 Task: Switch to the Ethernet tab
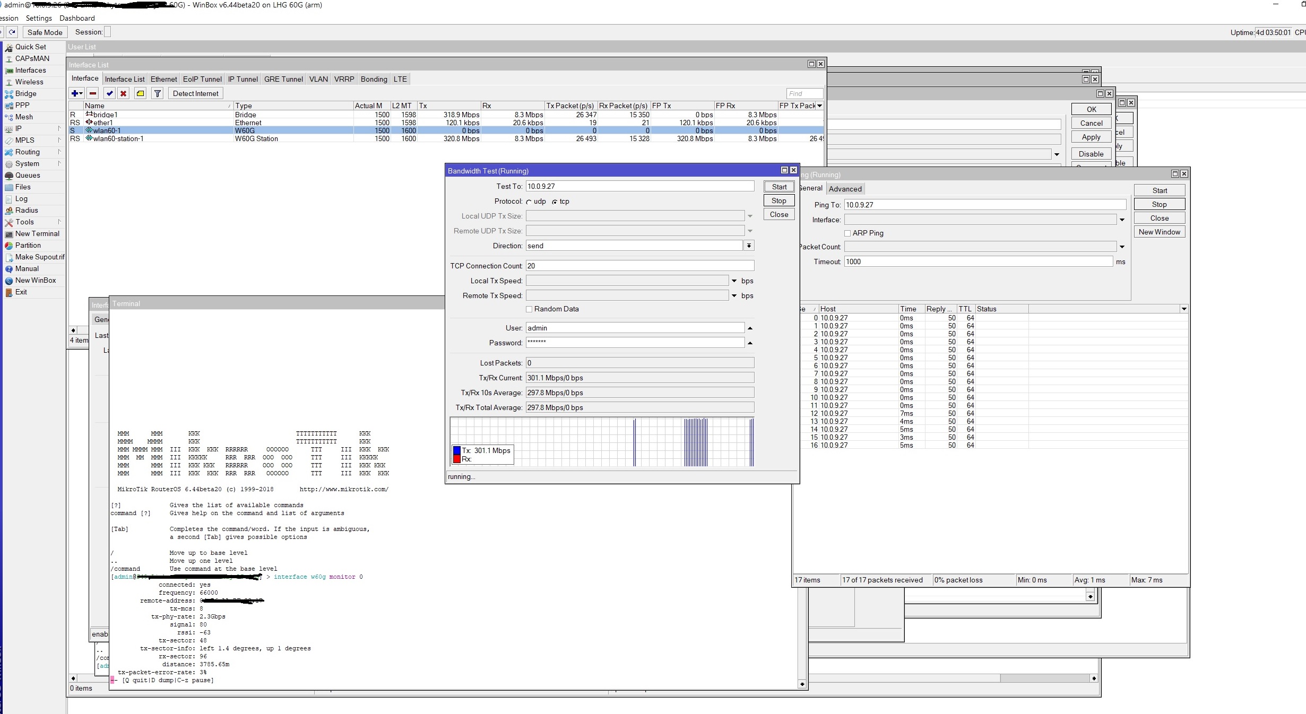click(163, 79)
